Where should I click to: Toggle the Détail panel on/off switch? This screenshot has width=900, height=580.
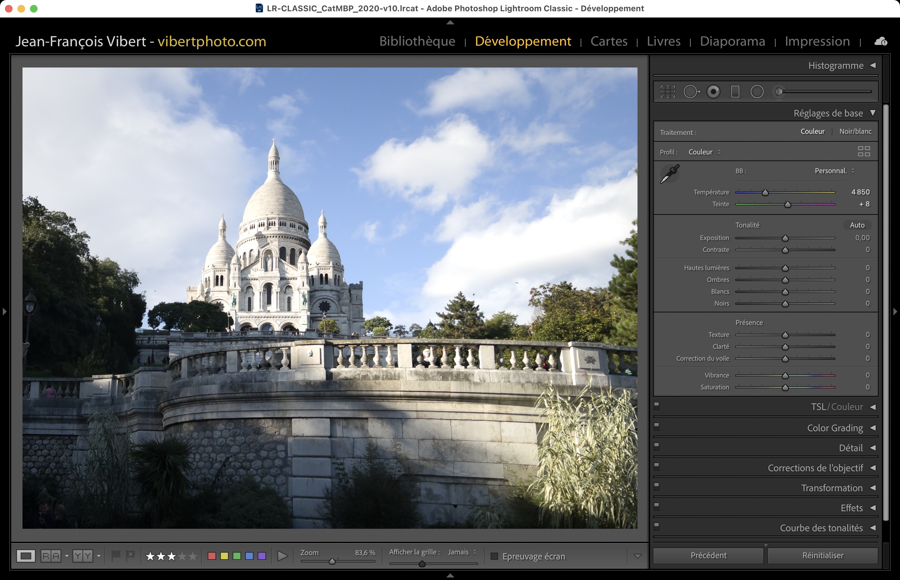point(657,447)
